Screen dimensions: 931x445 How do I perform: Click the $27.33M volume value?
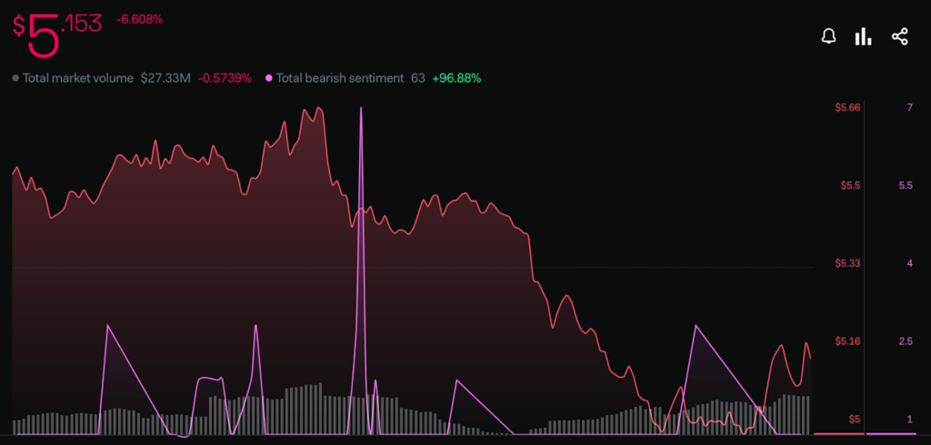[165, 78]
